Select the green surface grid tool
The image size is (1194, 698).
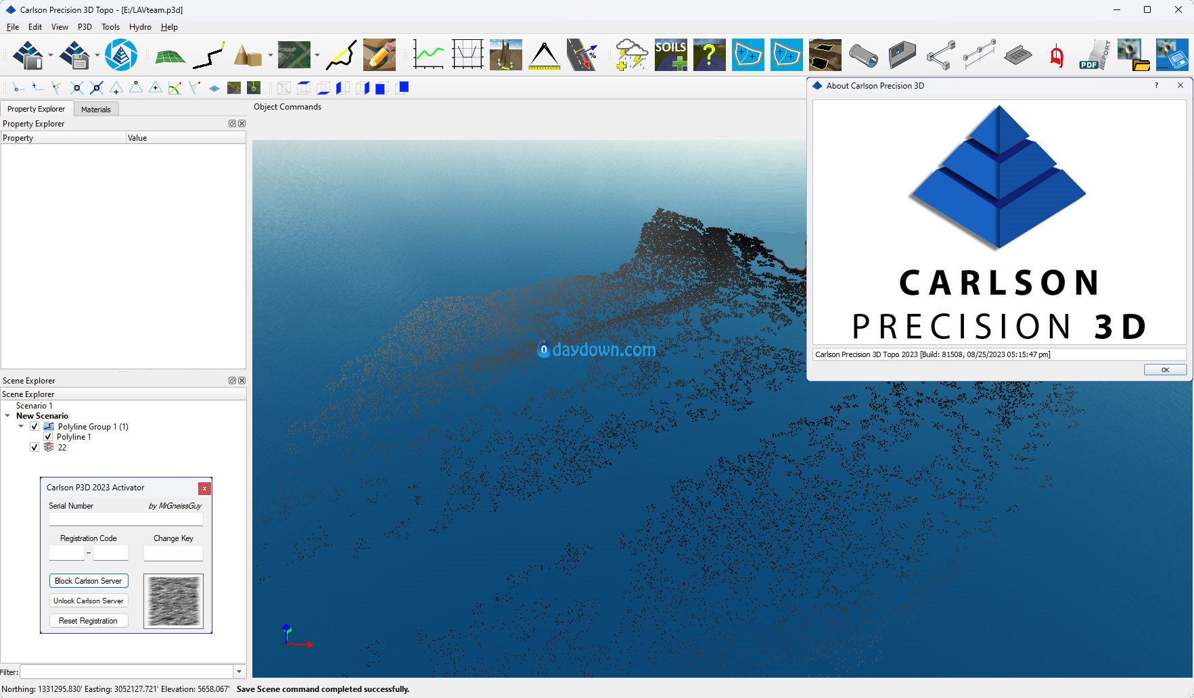170,56
